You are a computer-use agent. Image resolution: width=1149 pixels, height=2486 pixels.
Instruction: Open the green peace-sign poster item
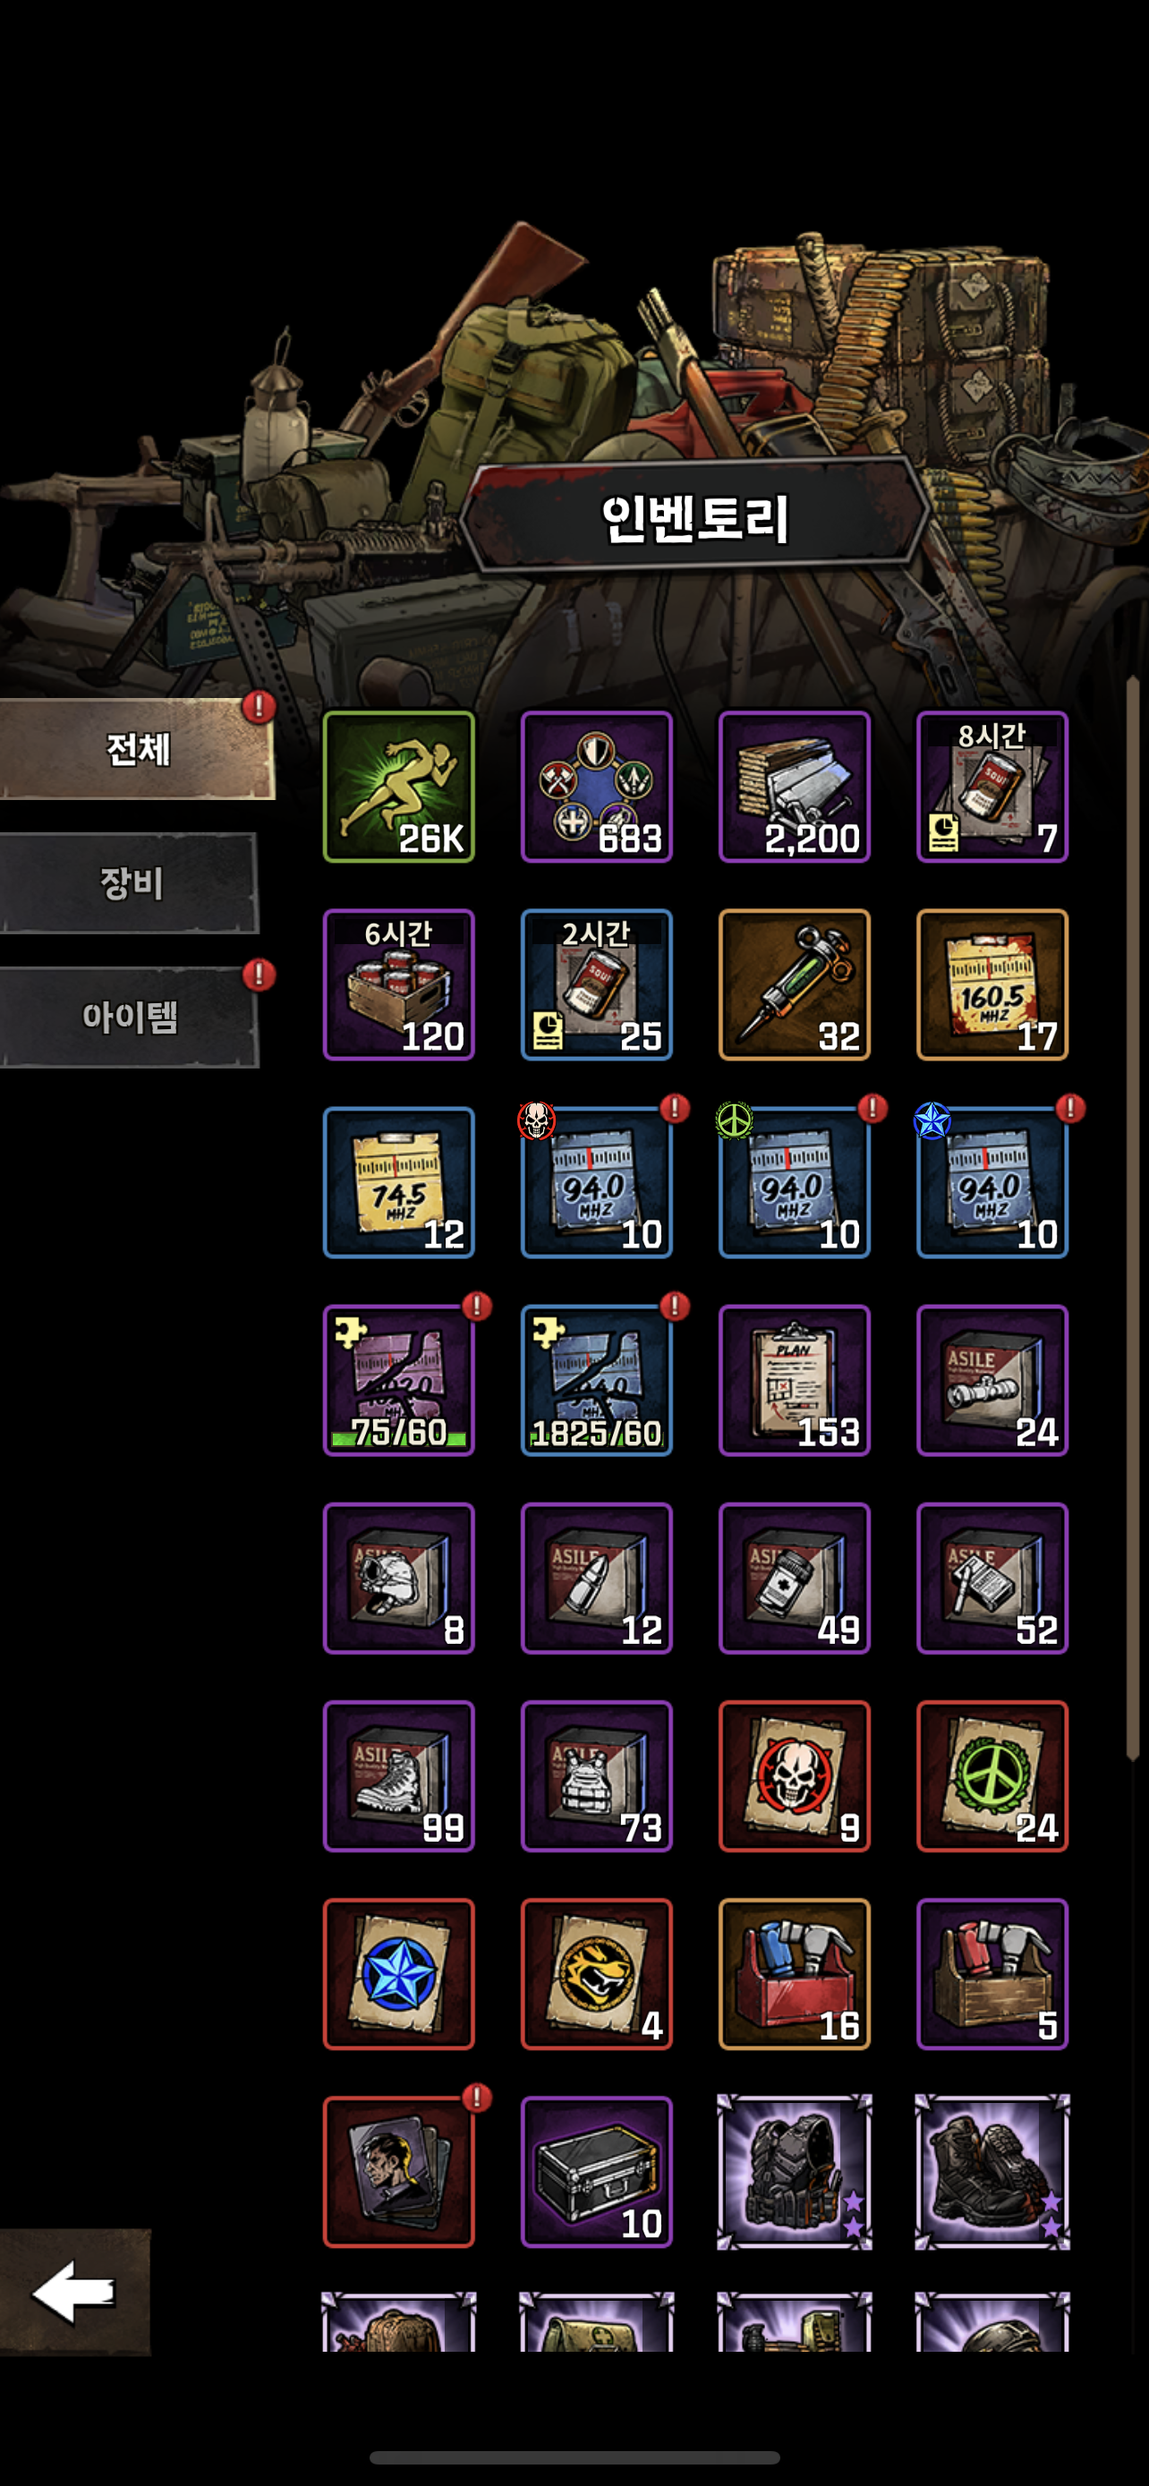click(992, 1775)
